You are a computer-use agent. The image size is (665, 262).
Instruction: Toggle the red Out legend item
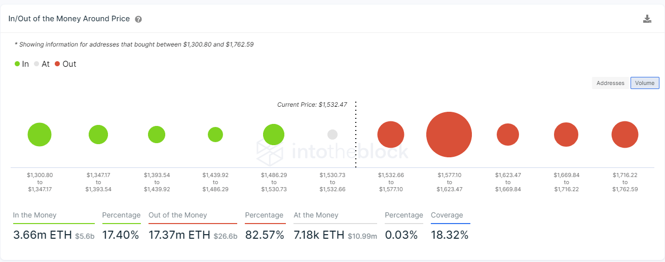pyautogui.click(x=65, y=64)
